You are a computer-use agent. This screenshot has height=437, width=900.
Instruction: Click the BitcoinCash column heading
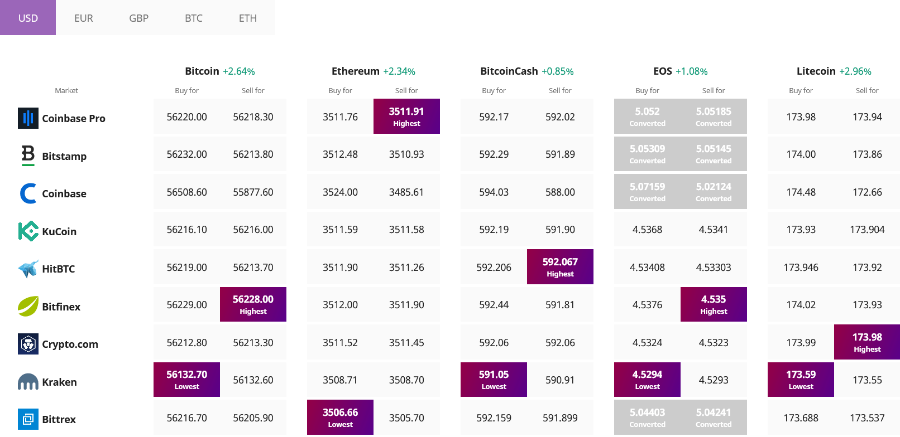coord(509,71)
